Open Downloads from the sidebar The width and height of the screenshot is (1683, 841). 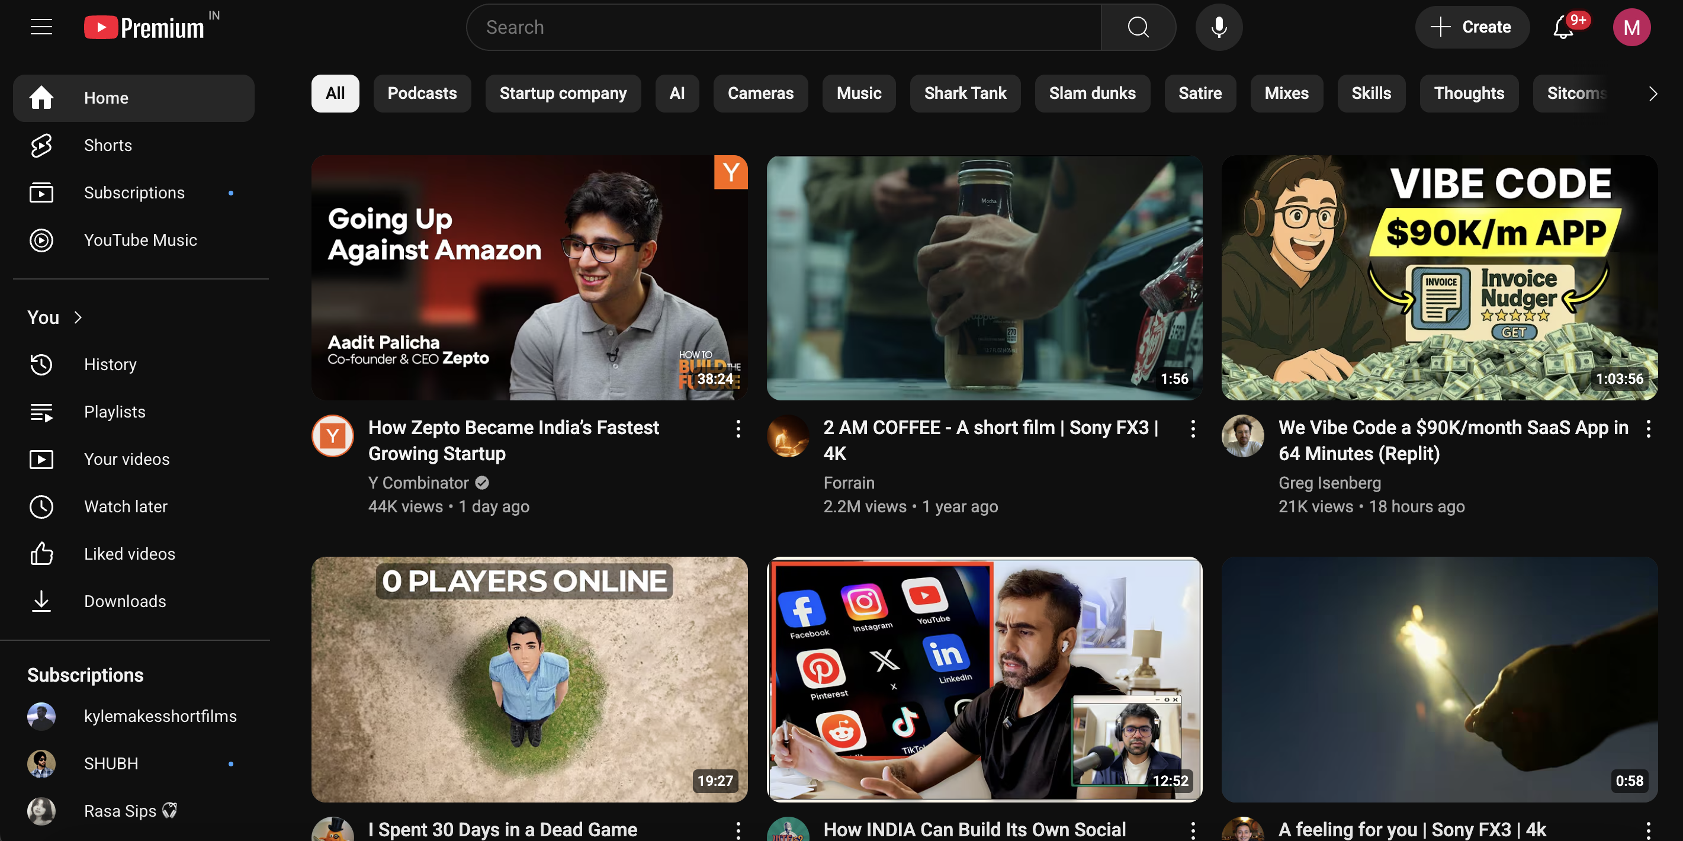click(x=124, y=601)
